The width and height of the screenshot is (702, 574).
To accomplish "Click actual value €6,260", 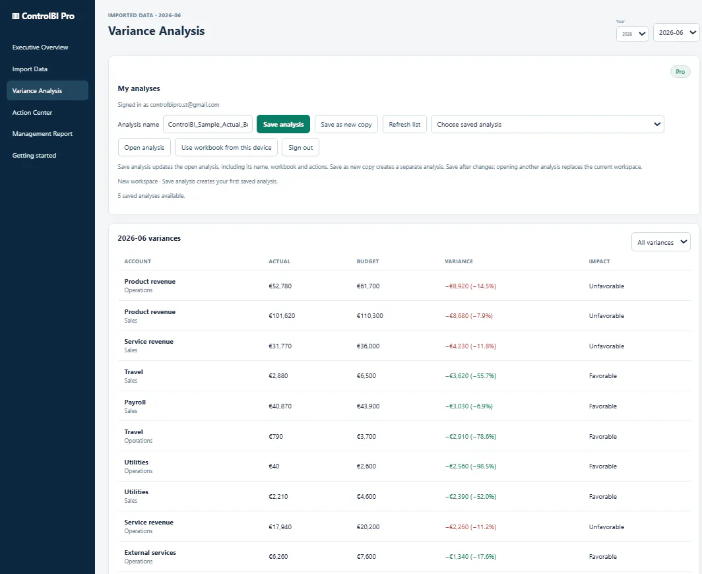I will pos(278,557).
